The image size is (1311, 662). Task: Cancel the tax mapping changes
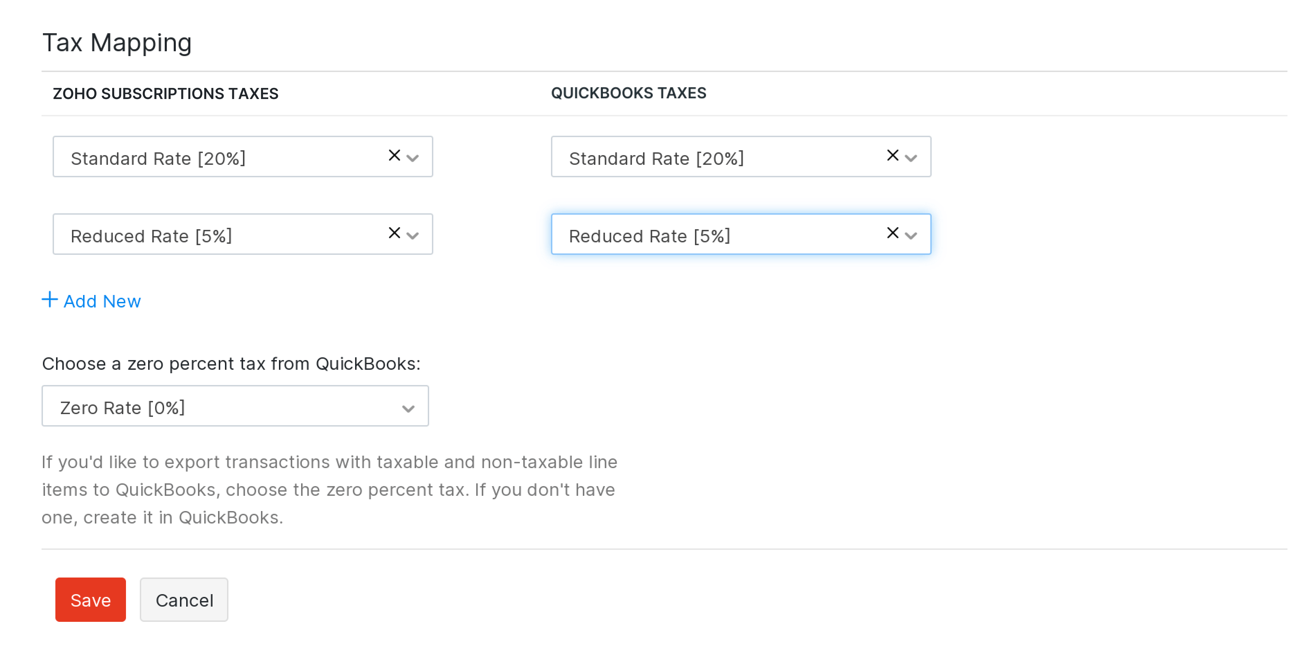pyautogui.click(x=184, y=600)
